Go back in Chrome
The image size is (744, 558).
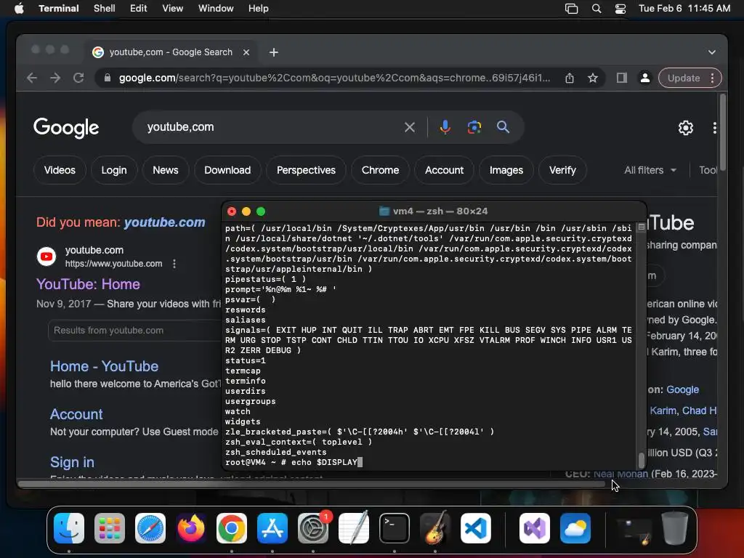[x=32, y=78]
